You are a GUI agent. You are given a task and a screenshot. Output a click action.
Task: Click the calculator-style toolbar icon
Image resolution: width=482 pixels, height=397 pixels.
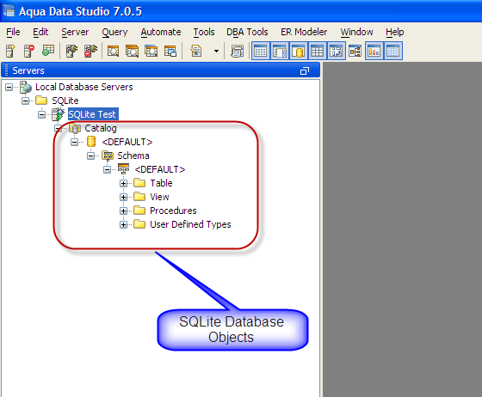point(237,51)
